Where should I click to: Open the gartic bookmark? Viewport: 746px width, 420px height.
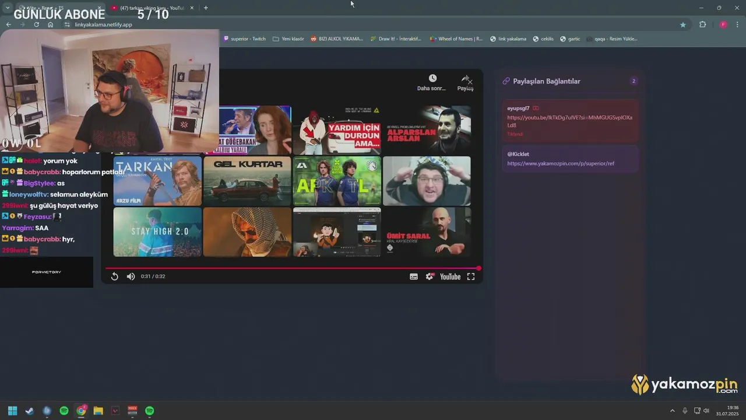[570, 39]
